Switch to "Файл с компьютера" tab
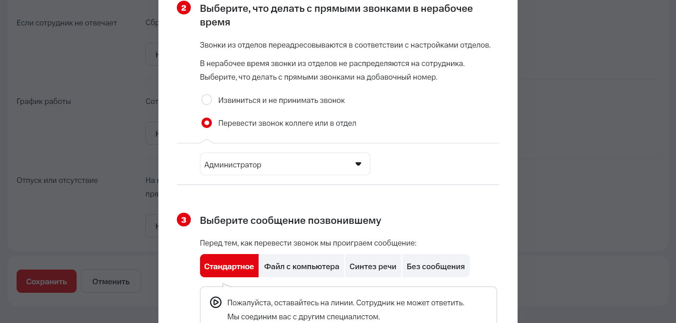Image resolution: width=676 pixels, height=323 pixels. coord(301,266)
